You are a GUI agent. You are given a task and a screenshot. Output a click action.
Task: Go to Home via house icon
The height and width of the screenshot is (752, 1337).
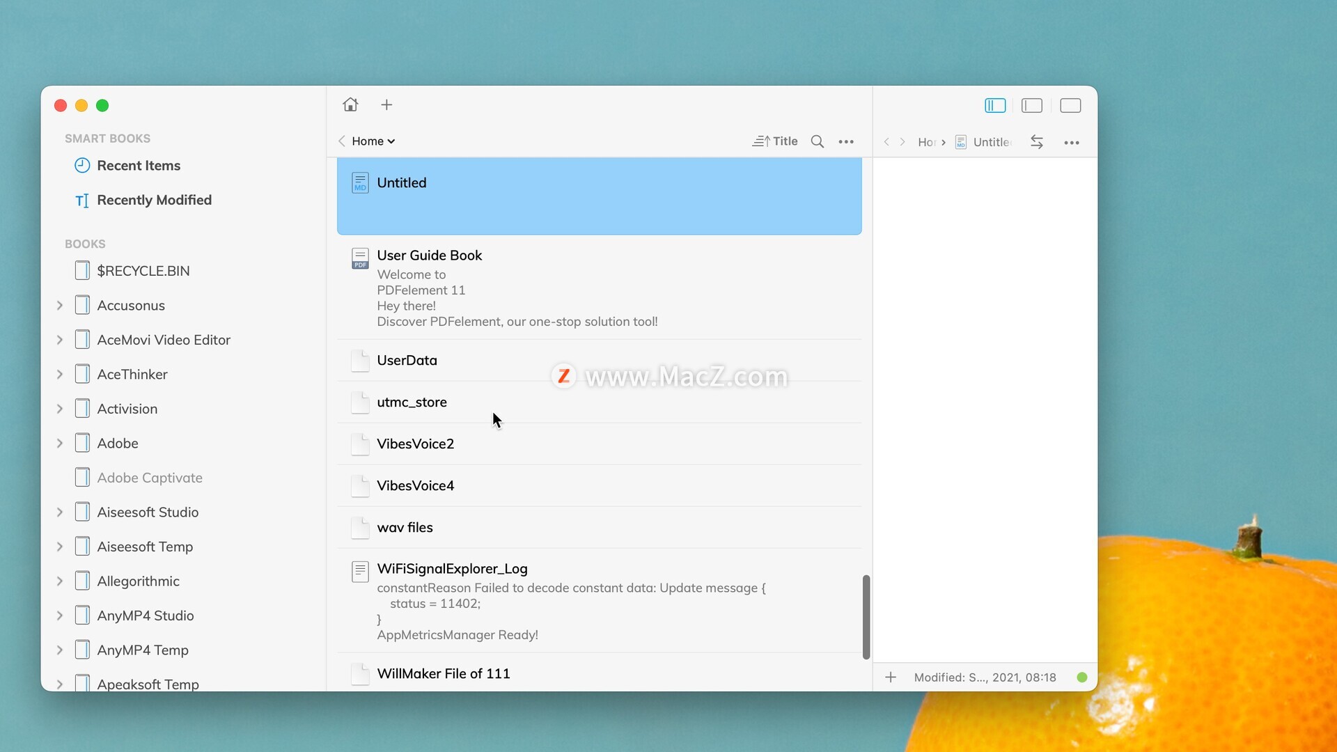tap(350, 104)
